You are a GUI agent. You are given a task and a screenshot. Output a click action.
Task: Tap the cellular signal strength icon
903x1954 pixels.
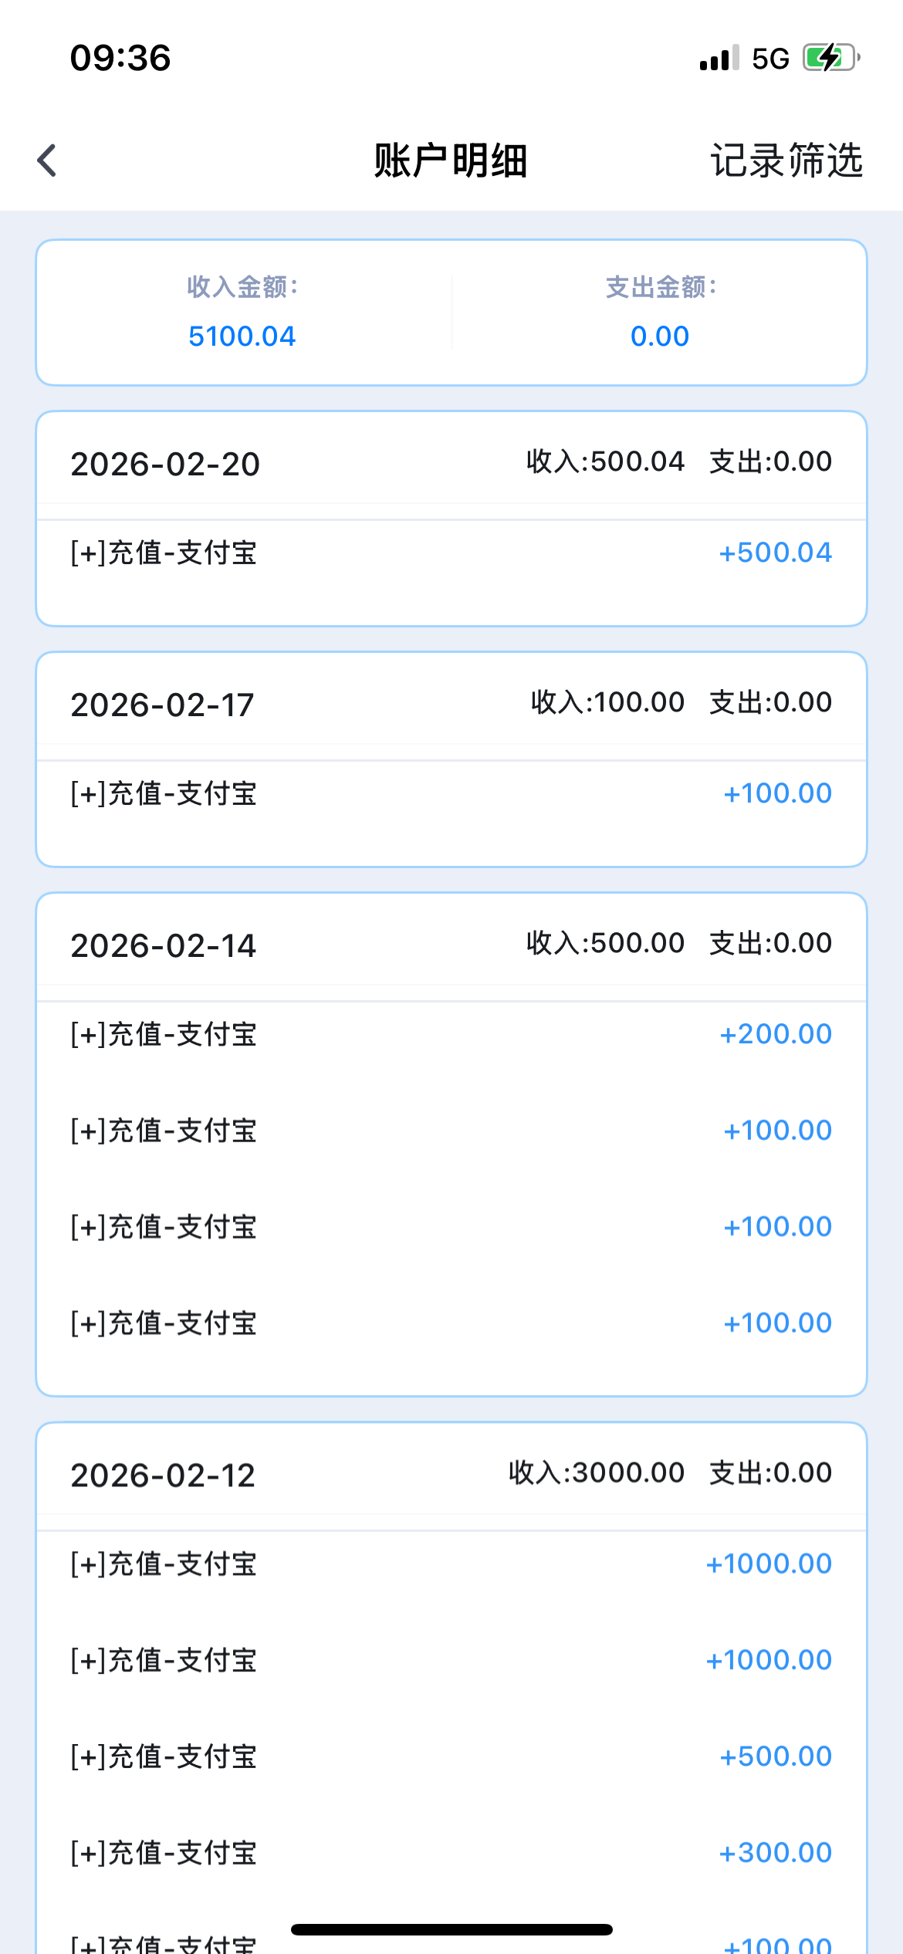pos(719,58)
